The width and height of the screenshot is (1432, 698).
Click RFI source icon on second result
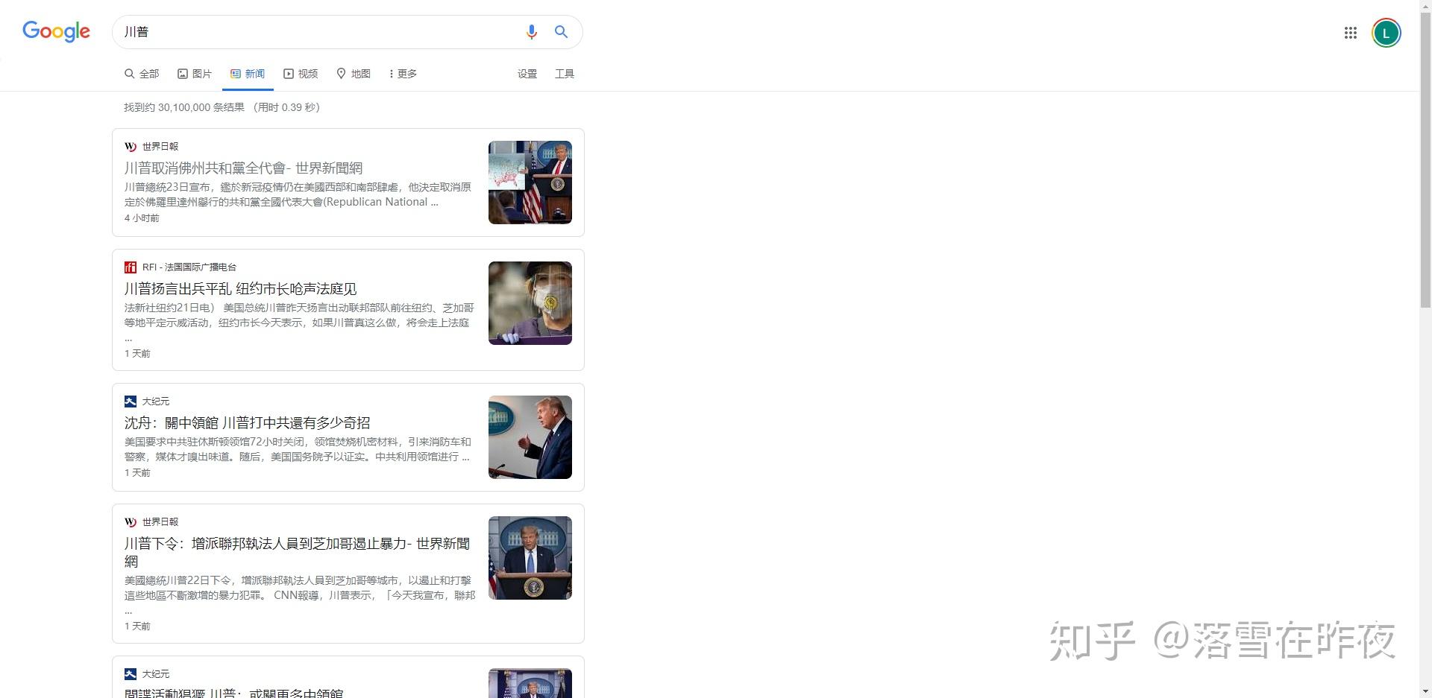point(131,267)
